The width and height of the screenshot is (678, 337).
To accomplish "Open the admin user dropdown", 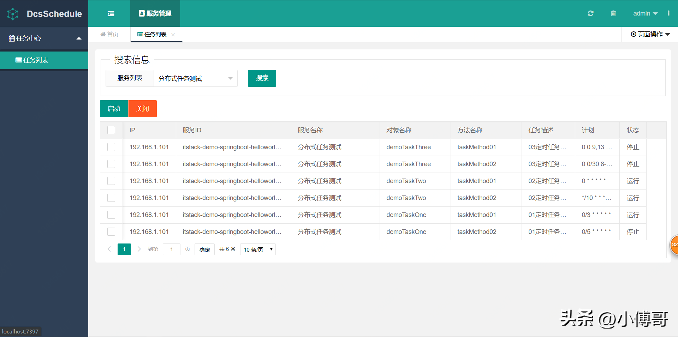I will pyautogui.click(x=645, y=13).
